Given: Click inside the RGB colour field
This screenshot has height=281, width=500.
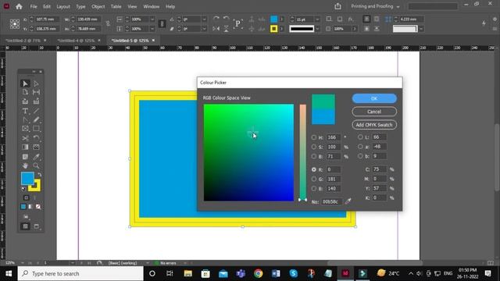Looking at the screenshot, I should click(248, 153).
